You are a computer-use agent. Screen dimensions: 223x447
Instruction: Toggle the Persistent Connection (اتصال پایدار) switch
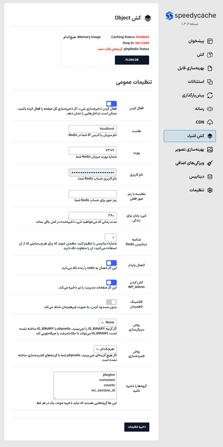pyautogui.click(x=111, y=263)
